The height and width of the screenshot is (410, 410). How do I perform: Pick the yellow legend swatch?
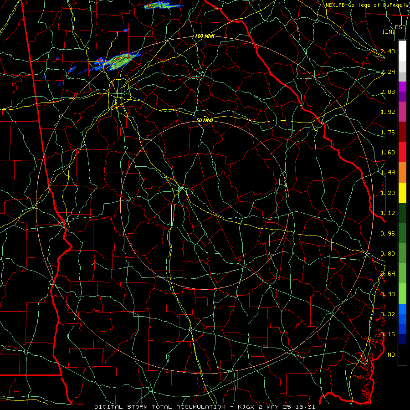tap(402, 193)
